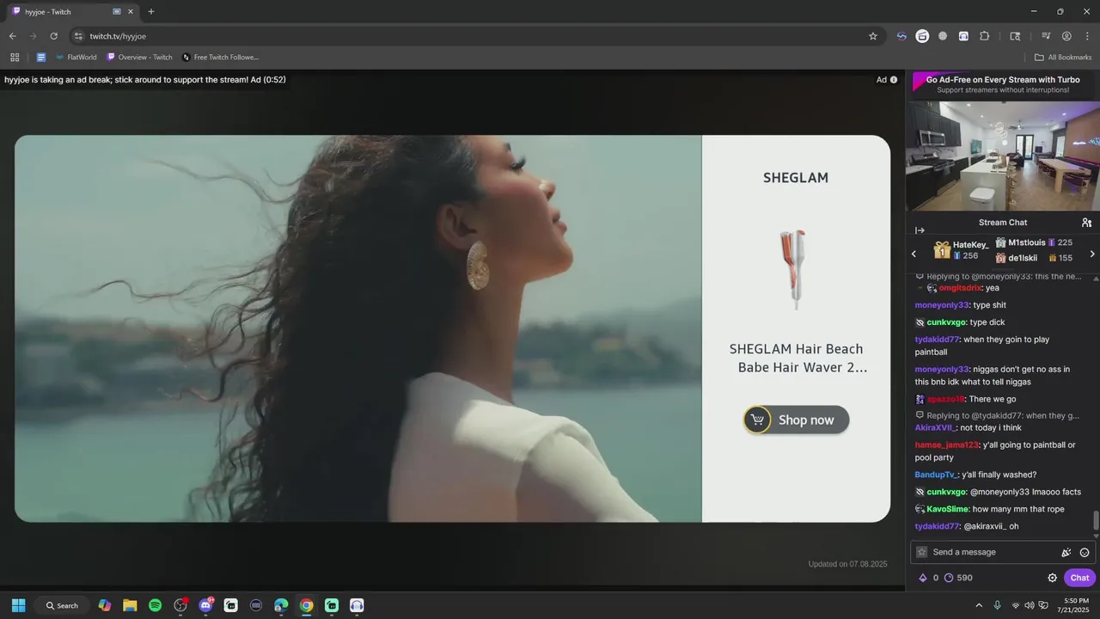Click the SHEGLAM brand name

796,178
